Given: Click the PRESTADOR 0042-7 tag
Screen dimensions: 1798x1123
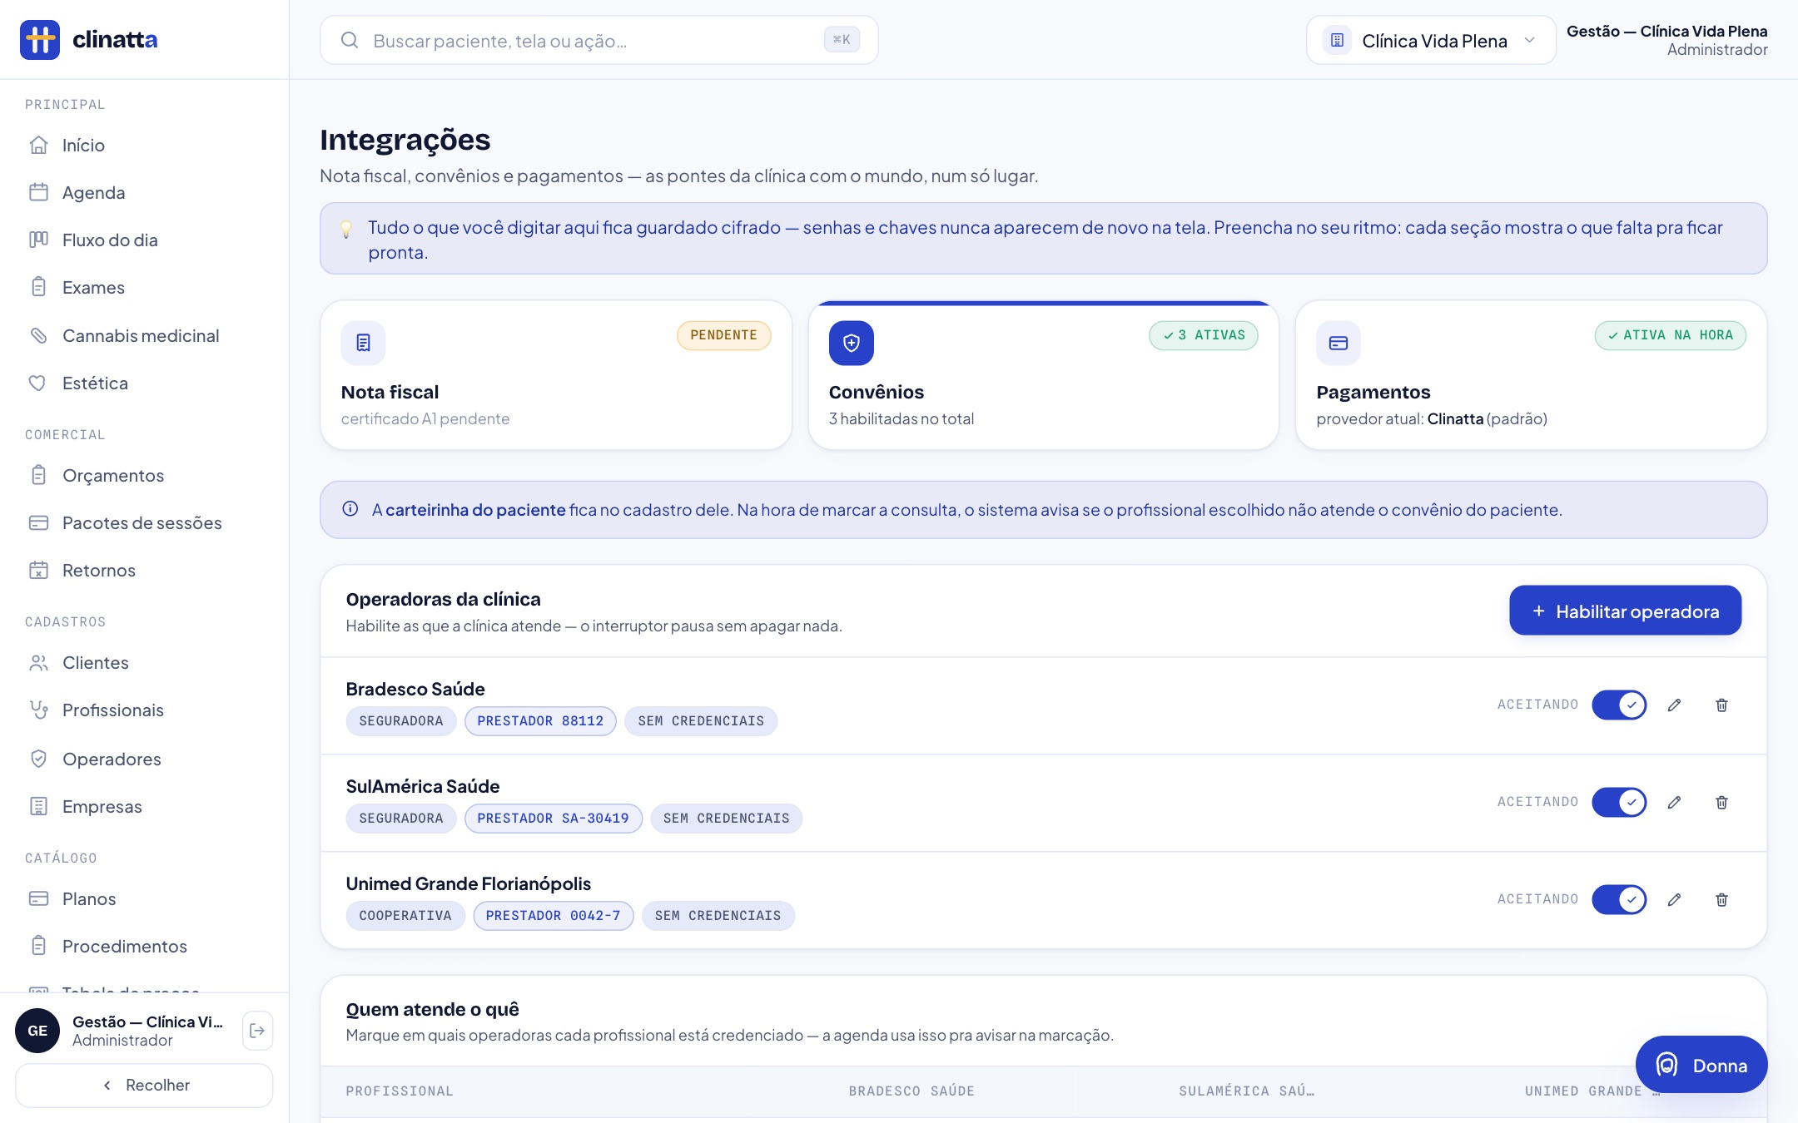Looking at the screenshot, I should [553, 916].
